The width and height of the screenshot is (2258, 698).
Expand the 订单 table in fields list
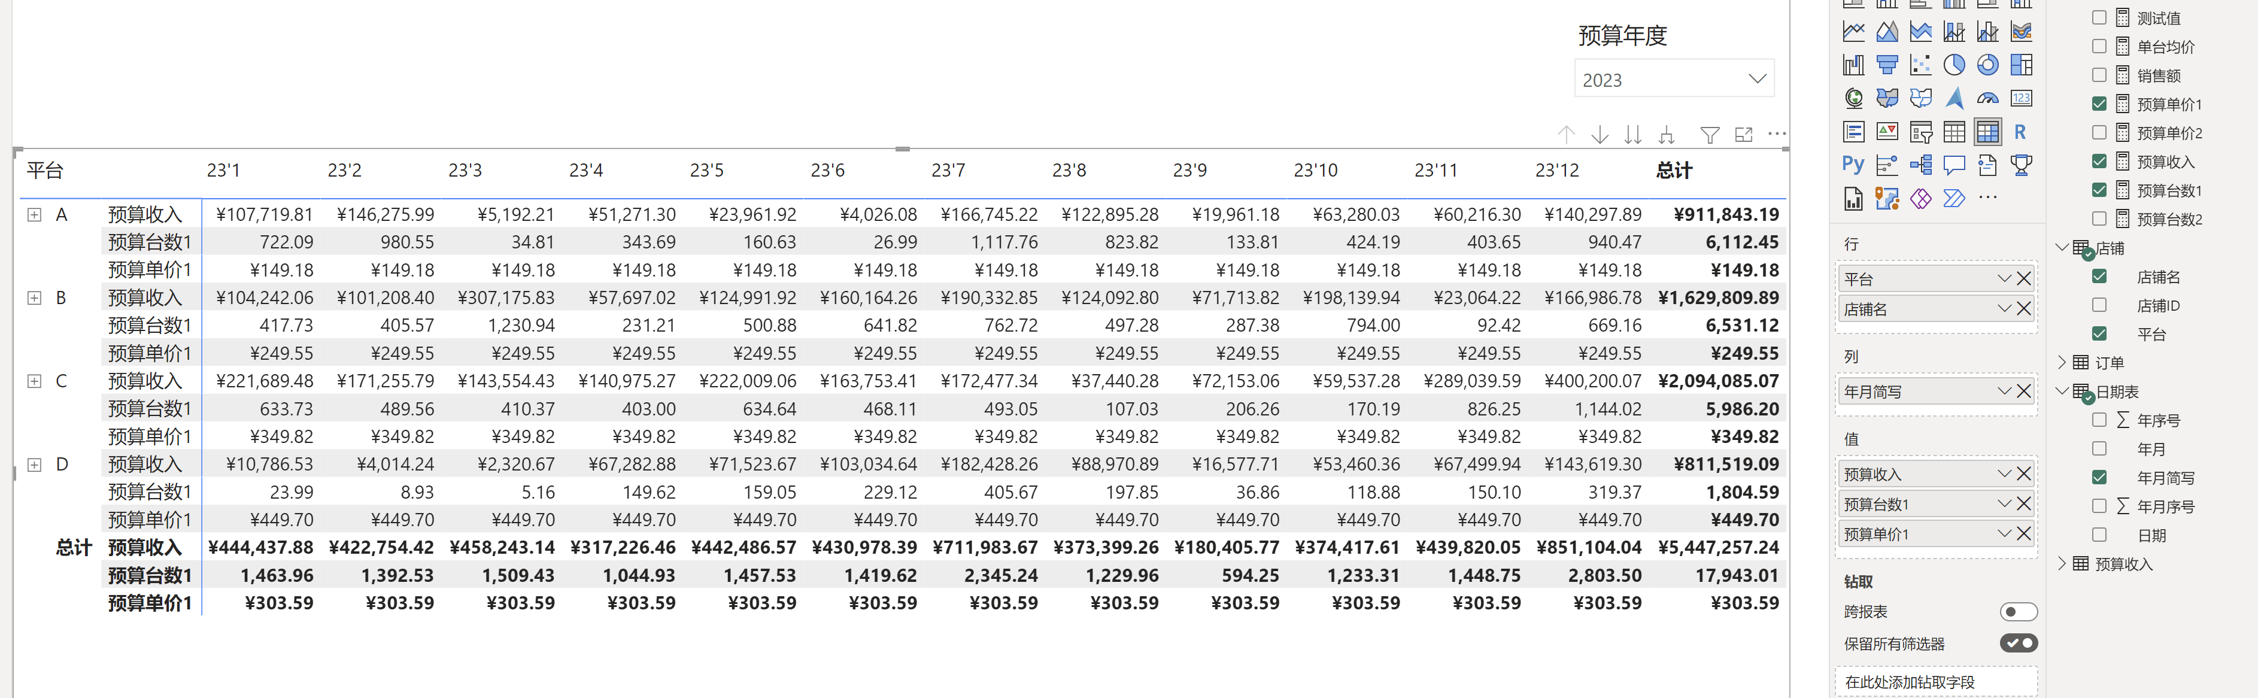(x=2062, y=362)
